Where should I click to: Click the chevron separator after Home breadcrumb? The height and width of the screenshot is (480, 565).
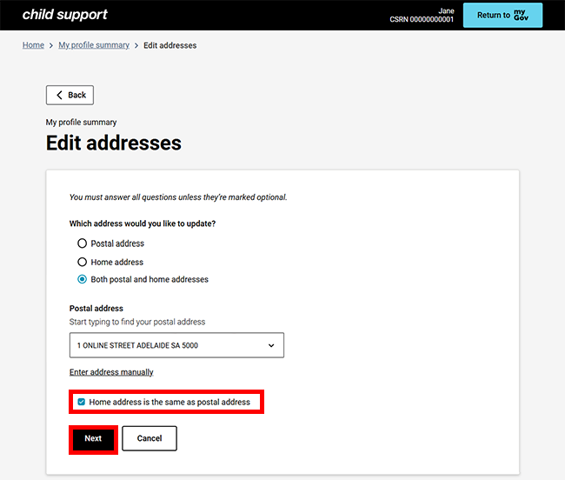coord(51,45)
